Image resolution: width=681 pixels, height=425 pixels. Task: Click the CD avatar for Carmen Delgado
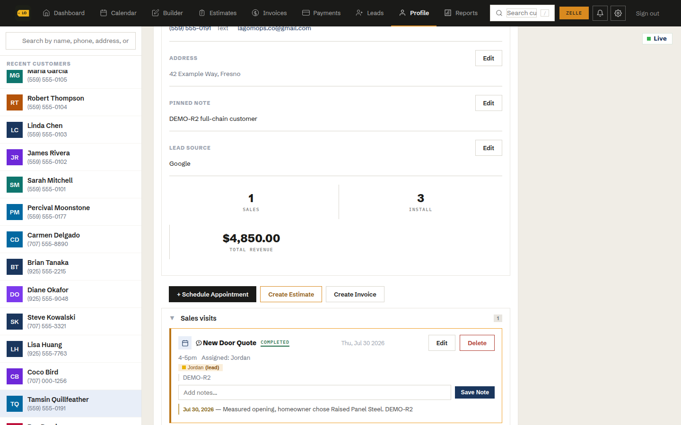point(15,239)
